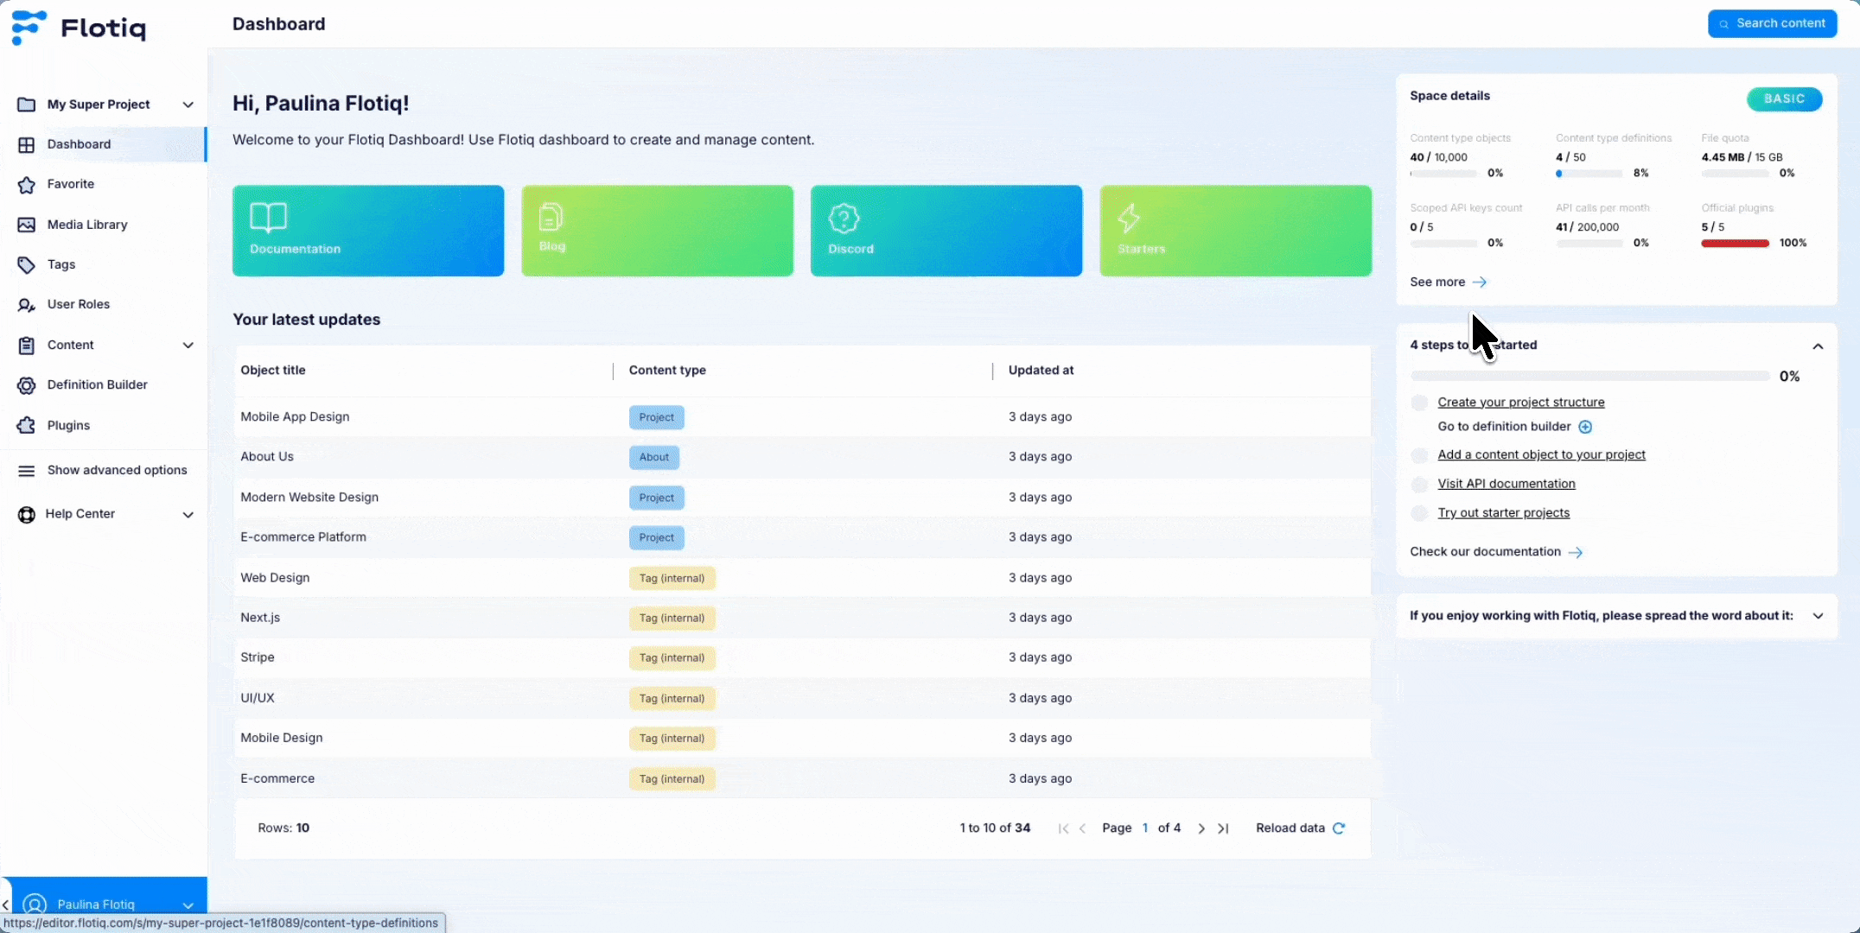Expand My Super Project dropdown

pyautogui.click(x=188, y=105)
